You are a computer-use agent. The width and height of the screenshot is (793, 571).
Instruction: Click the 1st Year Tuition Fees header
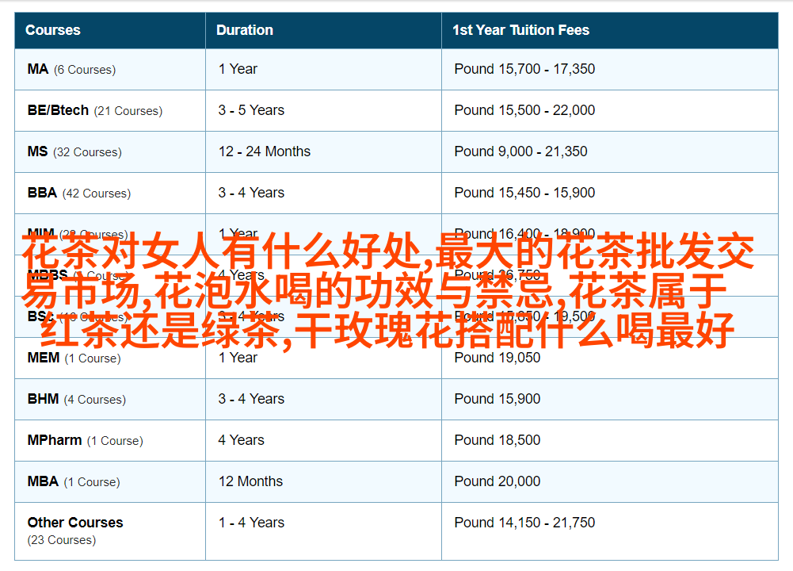pyautogui.click(x=520, y=30)
